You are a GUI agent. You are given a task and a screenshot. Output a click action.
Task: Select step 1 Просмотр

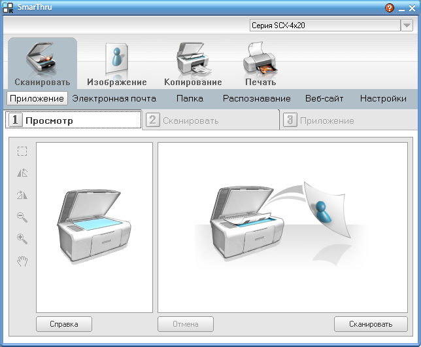pos(73,120)
